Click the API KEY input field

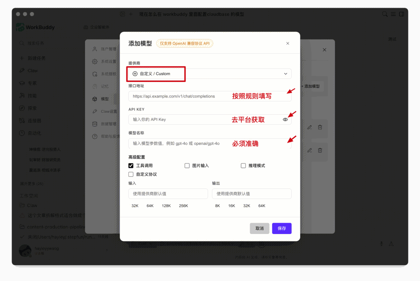pos(210,119)
